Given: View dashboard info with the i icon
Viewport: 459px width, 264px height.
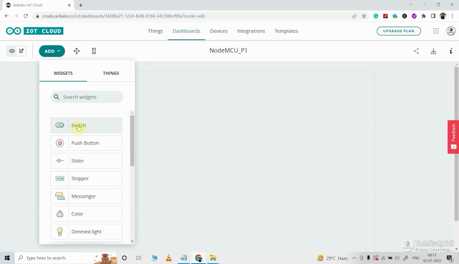Looking at the screenshot, I should pos(451,51).
